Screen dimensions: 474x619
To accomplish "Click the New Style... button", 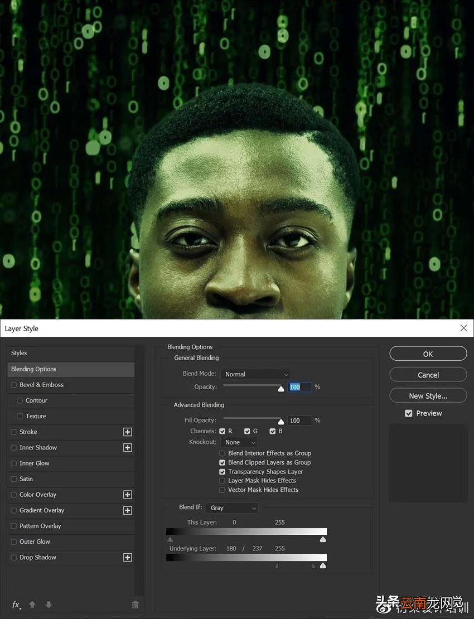I will (x=428, y=395).
